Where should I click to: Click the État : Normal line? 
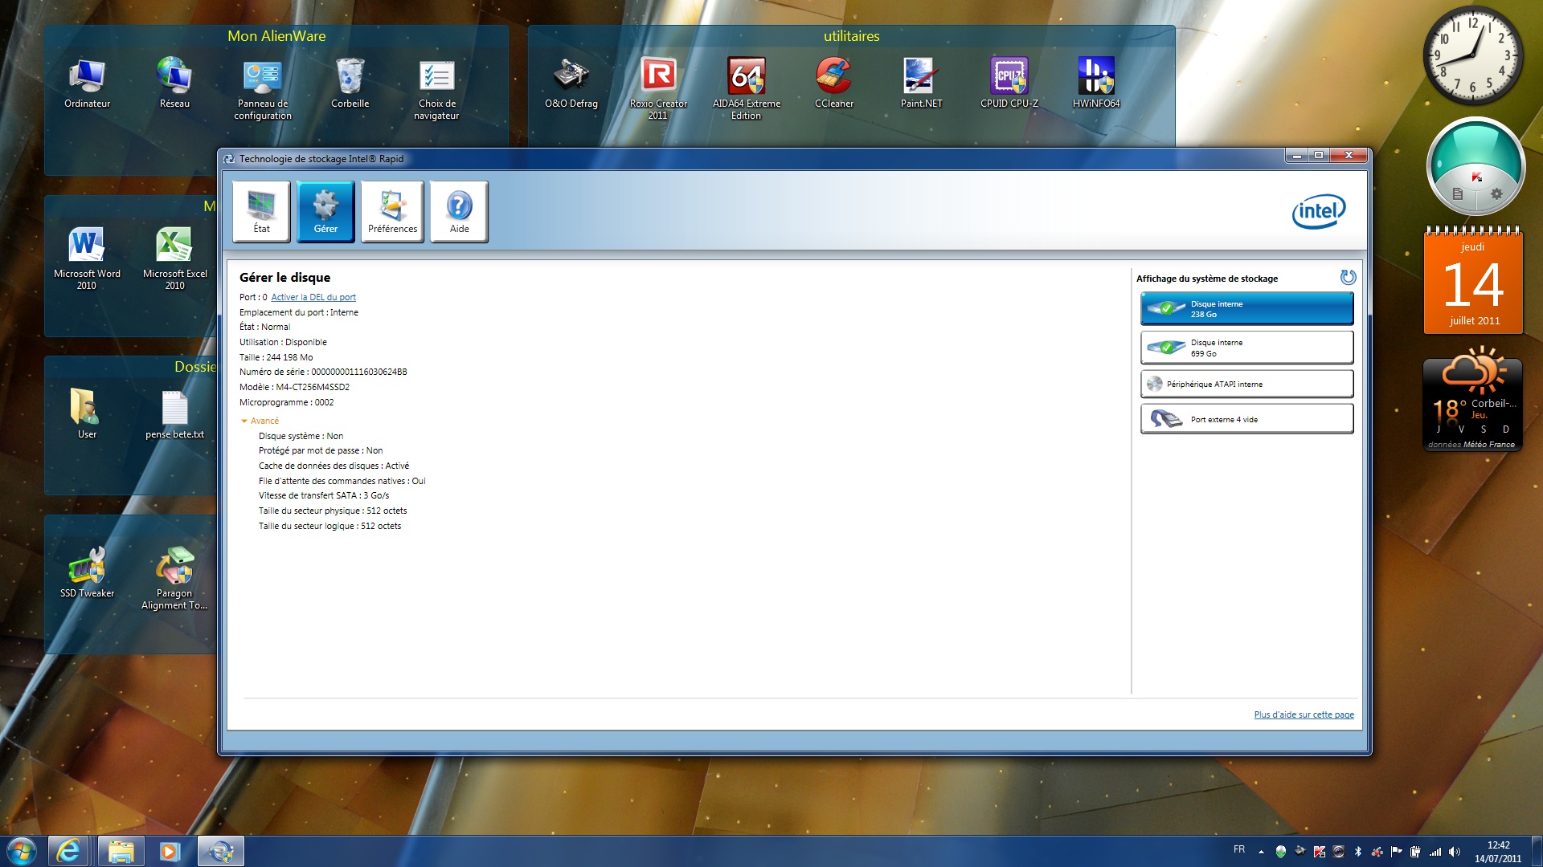(264, 327)
